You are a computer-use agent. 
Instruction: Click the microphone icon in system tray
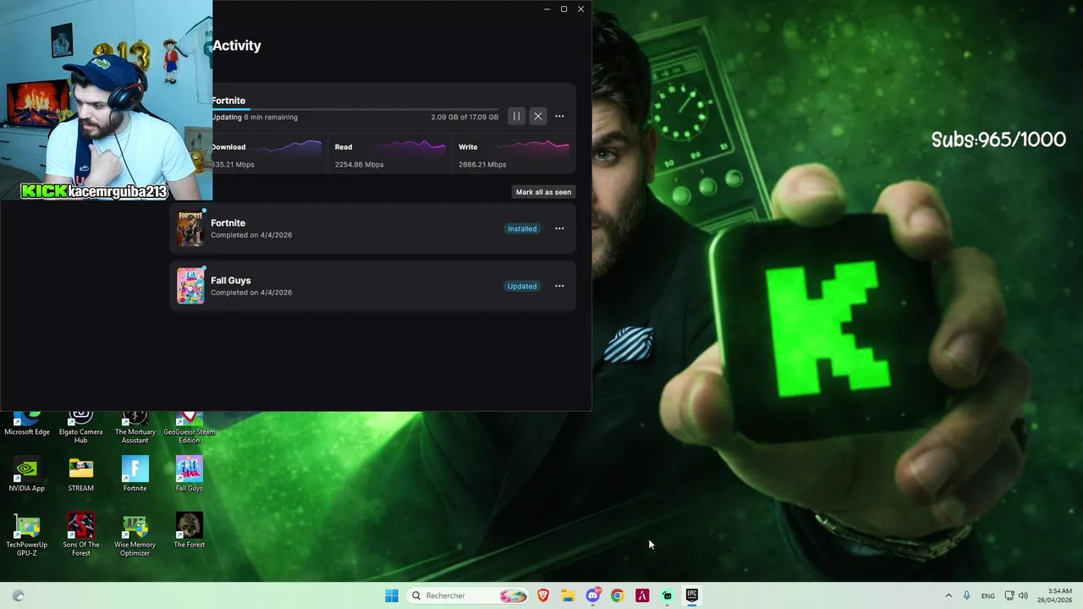point(967,595)
